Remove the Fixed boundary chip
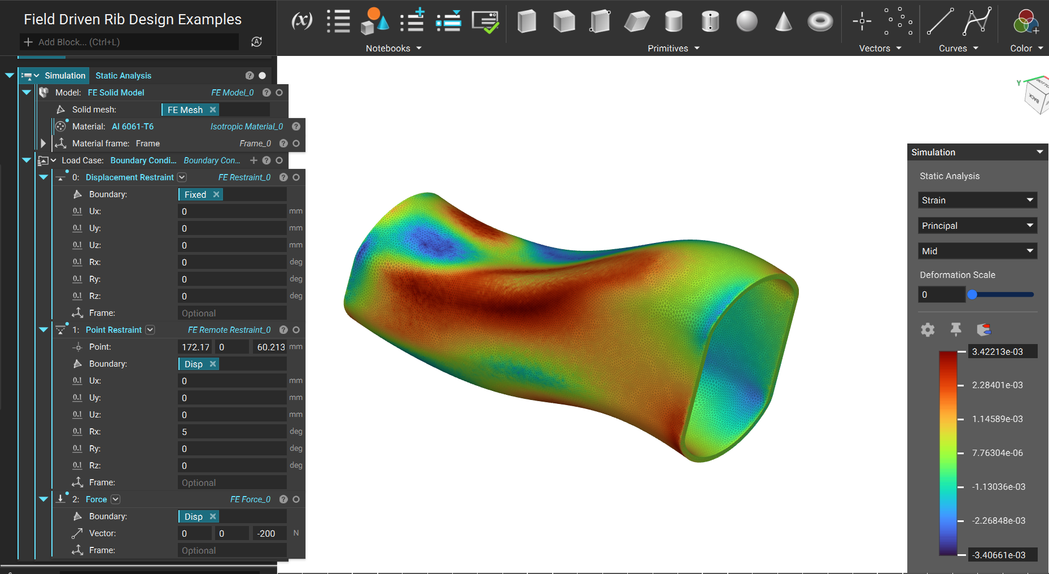 pos(216,194)
